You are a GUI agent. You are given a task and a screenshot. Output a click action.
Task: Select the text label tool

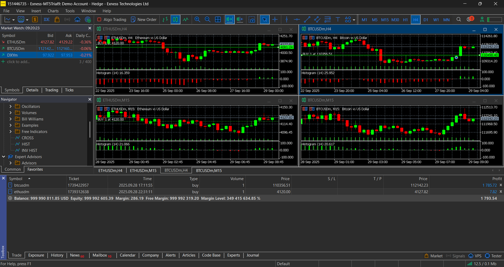(338, 19)
